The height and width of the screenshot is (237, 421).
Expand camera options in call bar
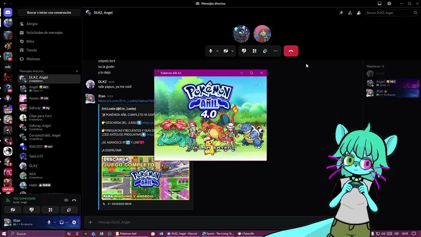pos(233,51)
